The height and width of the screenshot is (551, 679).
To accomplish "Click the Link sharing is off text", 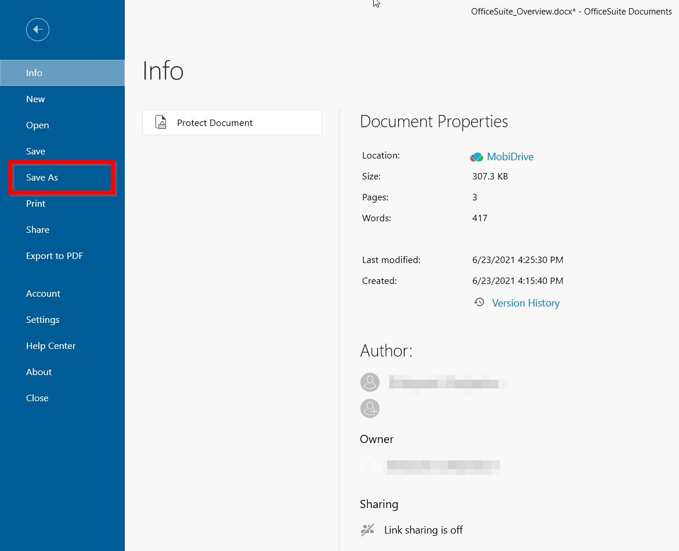I will [423, 530].
